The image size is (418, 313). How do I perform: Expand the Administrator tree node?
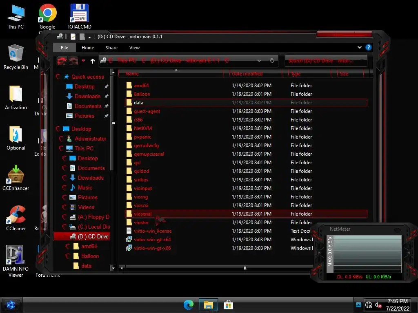[x=61, y=139]
